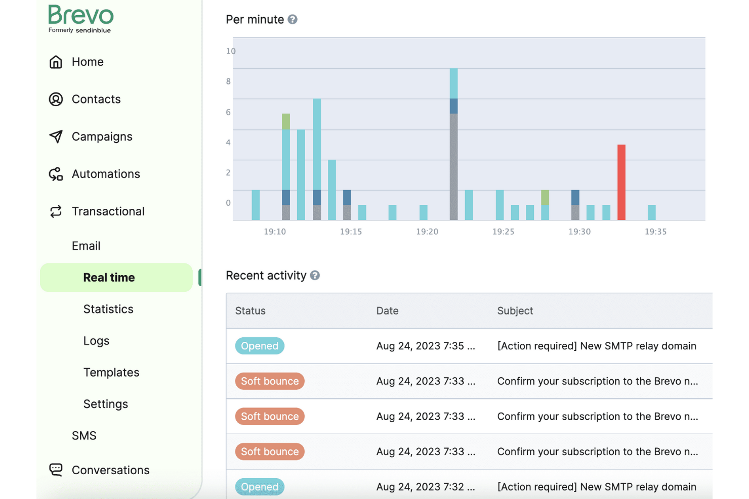Open Conversations via the chat bubble icon

(56, 470)
